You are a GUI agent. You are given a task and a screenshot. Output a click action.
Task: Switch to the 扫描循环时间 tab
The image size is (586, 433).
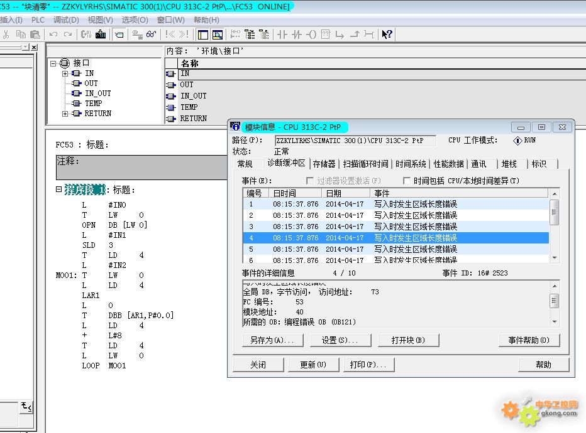click(365, 164)
